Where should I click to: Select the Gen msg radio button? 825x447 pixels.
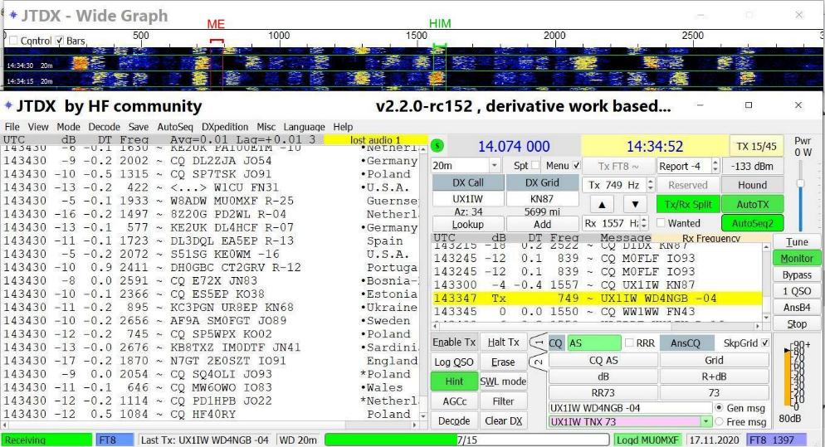(719, 407)
